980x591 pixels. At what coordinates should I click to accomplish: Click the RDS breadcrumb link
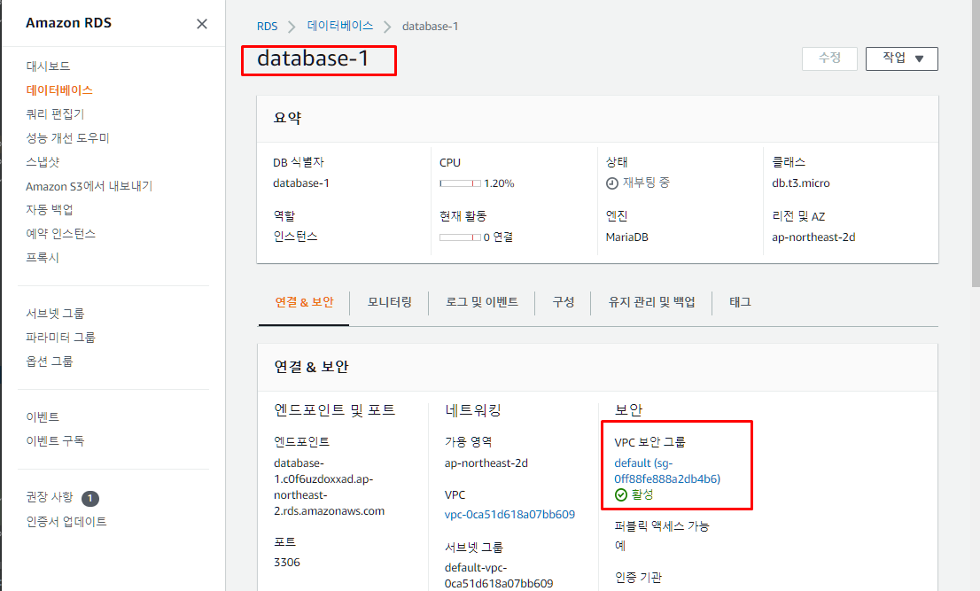pyautogui.click(x=267, y=27)
